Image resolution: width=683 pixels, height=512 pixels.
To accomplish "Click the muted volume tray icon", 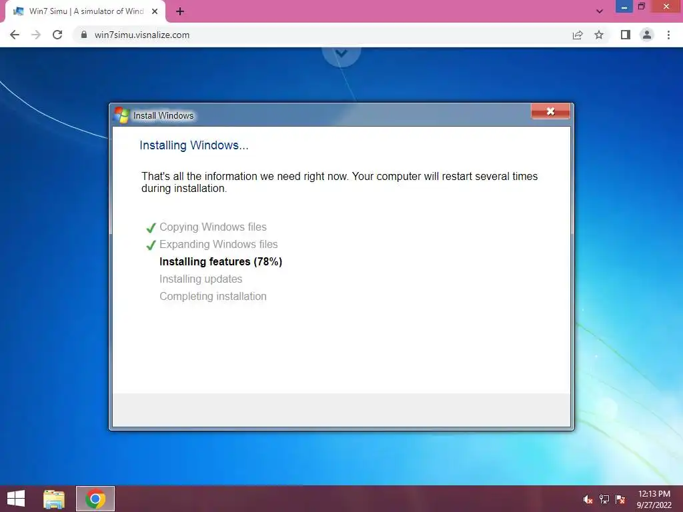I will pos(588,499).
